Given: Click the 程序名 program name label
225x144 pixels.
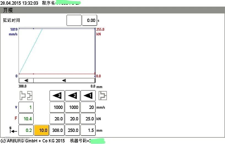Looking at the screenshot, I should [48, 3].
